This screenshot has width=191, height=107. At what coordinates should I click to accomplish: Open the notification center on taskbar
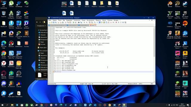[x=188, y=105]
